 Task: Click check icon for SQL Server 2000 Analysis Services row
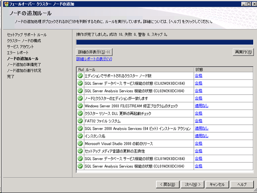pyautogui.click(x=80, y=129)
